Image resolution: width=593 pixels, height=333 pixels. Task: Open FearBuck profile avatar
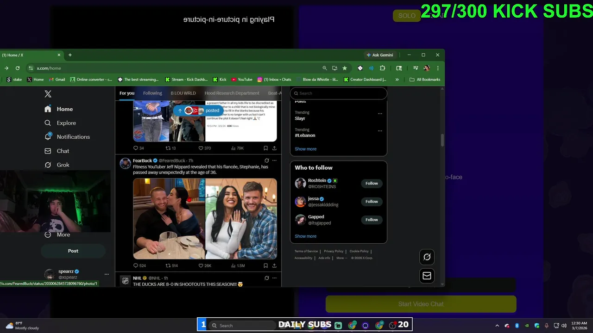(x=125, y=163)
